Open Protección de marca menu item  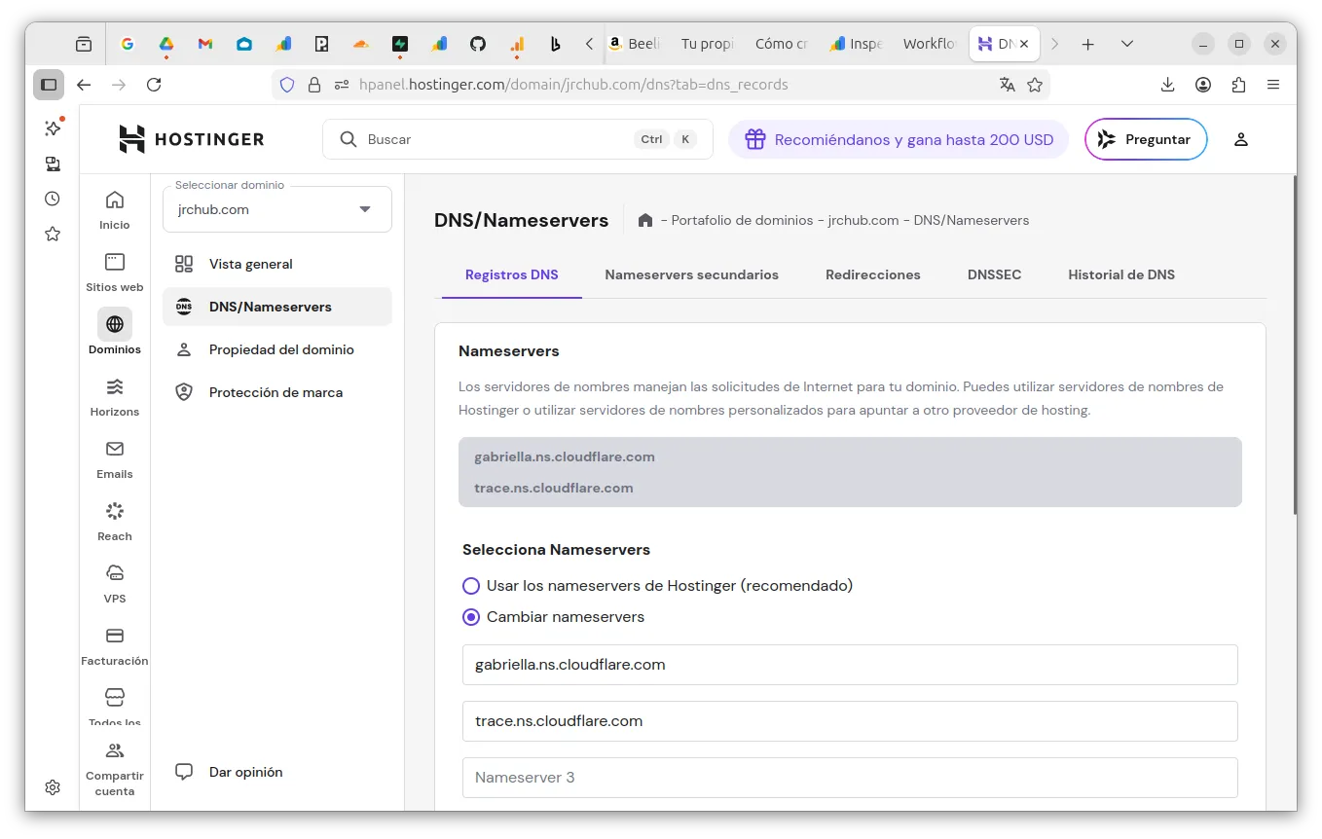pyautogui.click(x=277, y=392)
